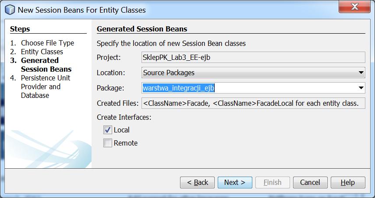Select step 4 Persistence Unit Provider and Database
The width and height of the screenshot is (375, 198).
click(x=40, y=87)
